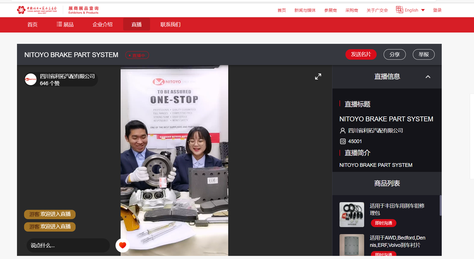The height and width of the screenshot is (259, 474).
Task: Click the 说点什么 comment input field
Action: click(x=68, y=245)
